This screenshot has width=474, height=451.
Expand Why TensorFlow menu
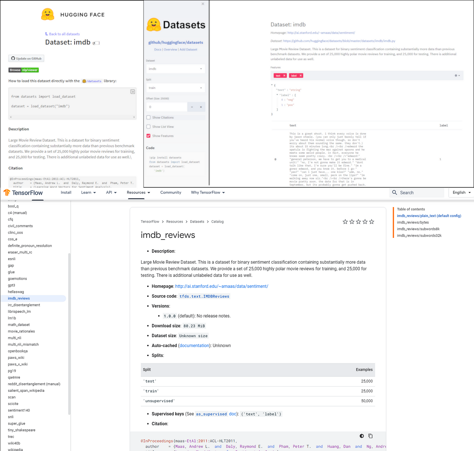(x=208, y=192)
